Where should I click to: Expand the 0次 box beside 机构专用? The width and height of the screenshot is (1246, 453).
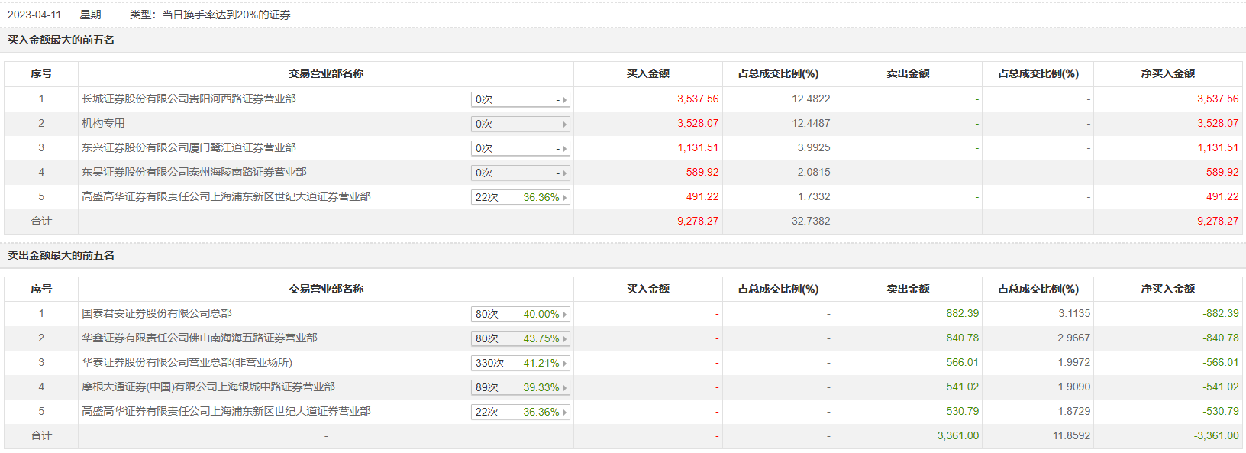click(520, 125)
